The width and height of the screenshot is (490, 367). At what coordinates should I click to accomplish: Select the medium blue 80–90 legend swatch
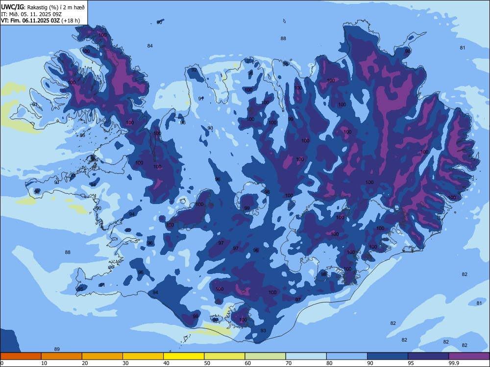347,356
